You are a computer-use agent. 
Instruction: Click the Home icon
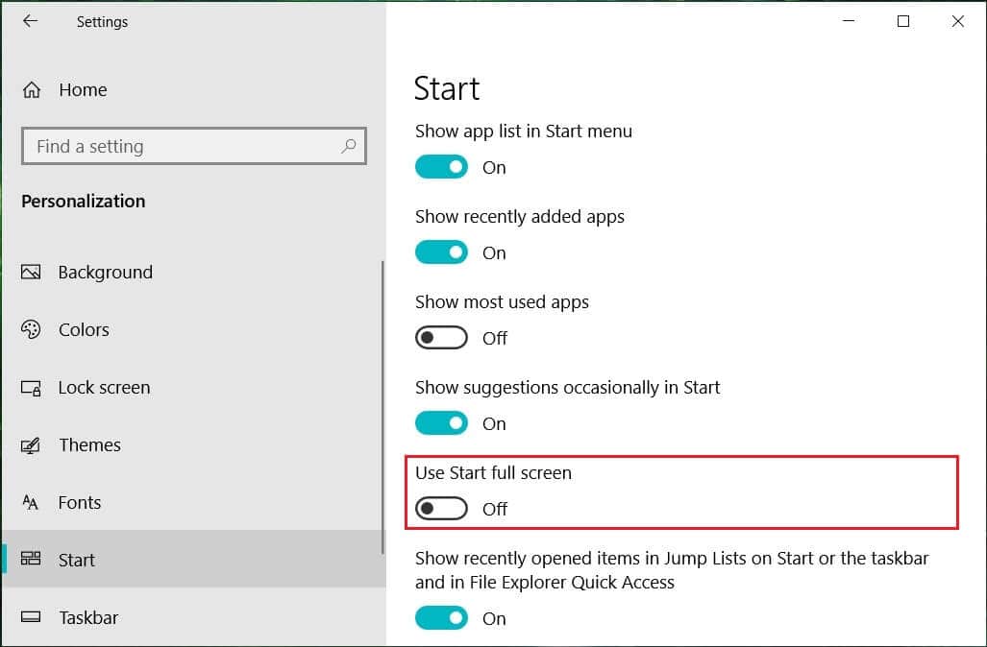34,89
